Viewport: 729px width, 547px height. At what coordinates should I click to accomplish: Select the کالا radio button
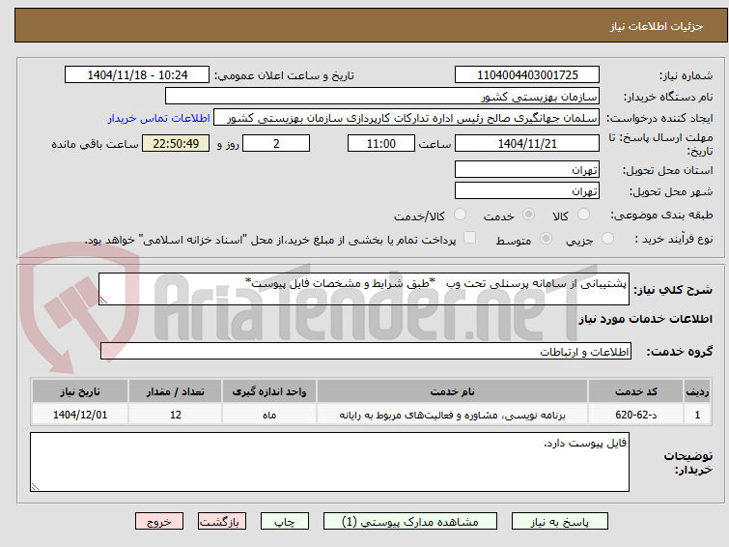pyautogui.click(x=583, y=215)
